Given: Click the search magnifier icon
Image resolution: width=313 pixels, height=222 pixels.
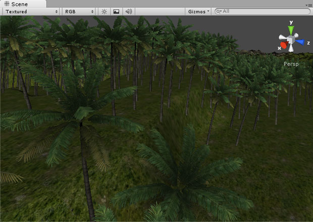Looking at the screenshot, I should 219,11.
